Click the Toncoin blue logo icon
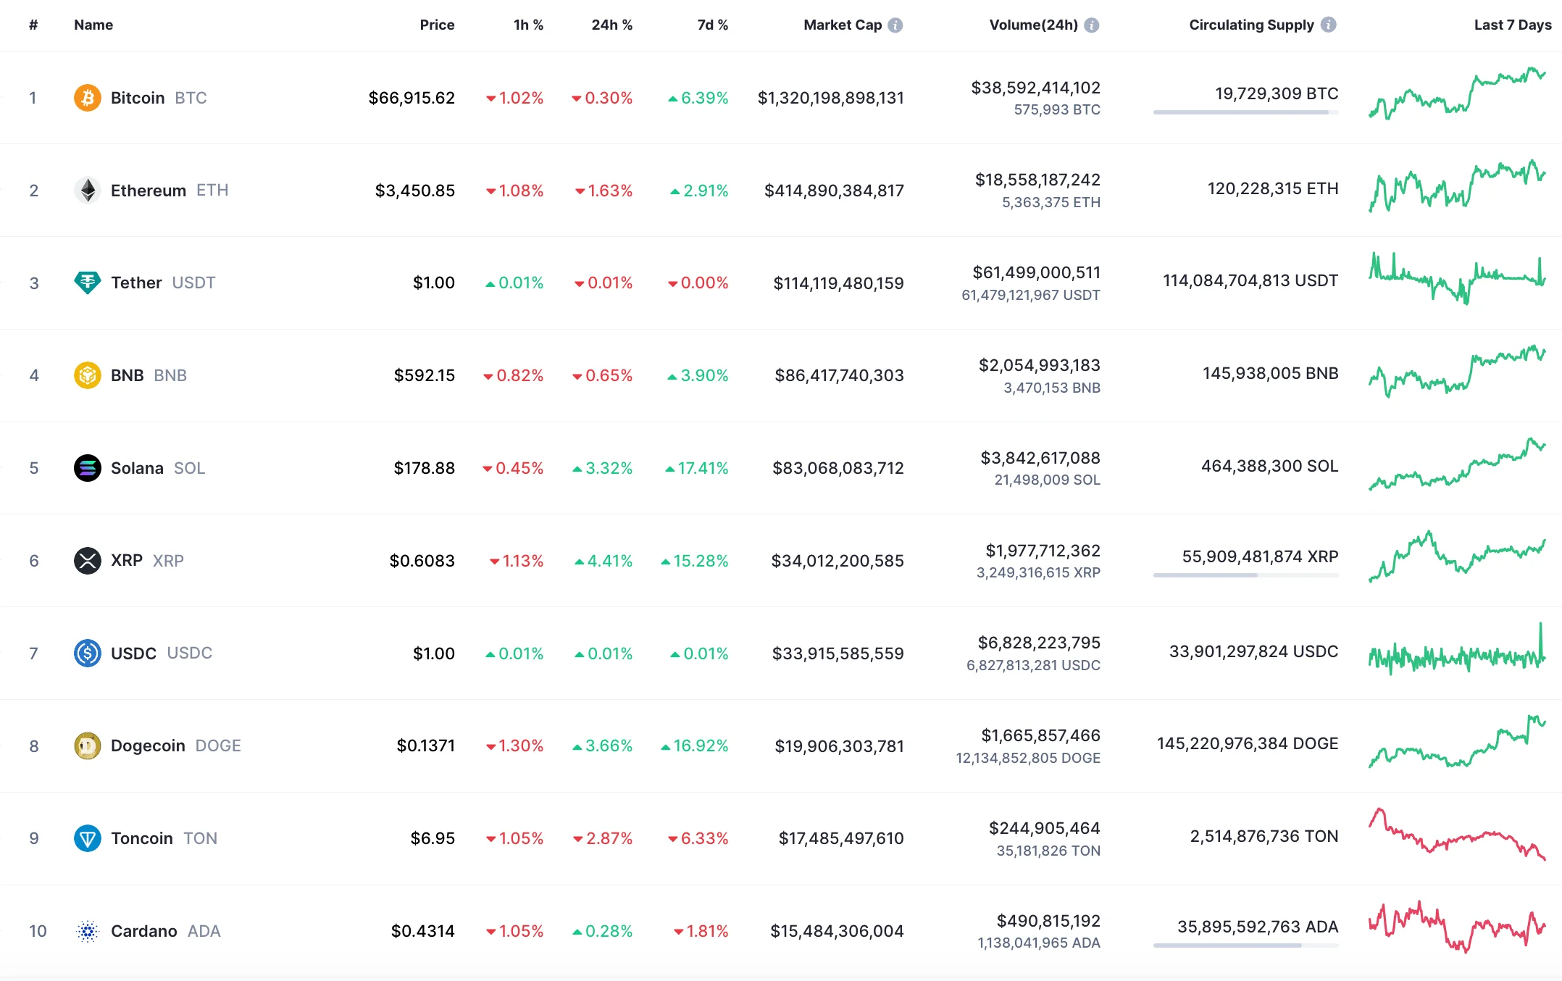 (88, 838)
